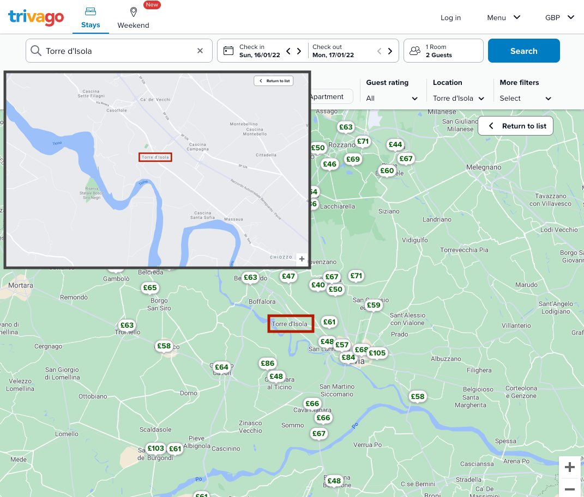Click the trivago logo
The image size is (584, 497).
(x=36, y=17)
